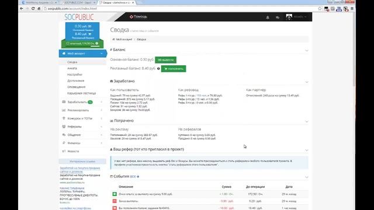The image size is (374, 210).
Task: Open messages chat icon in header
Action: tap(278, 17)
